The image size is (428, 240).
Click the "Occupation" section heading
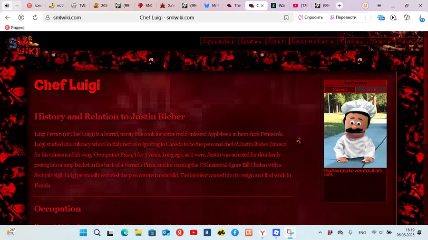58,209
